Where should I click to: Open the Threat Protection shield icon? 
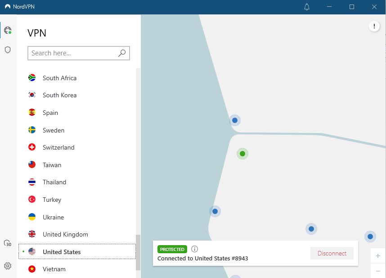7,50
